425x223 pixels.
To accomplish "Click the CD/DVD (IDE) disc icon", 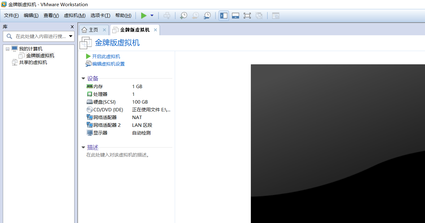I will (x=90, y=109).
